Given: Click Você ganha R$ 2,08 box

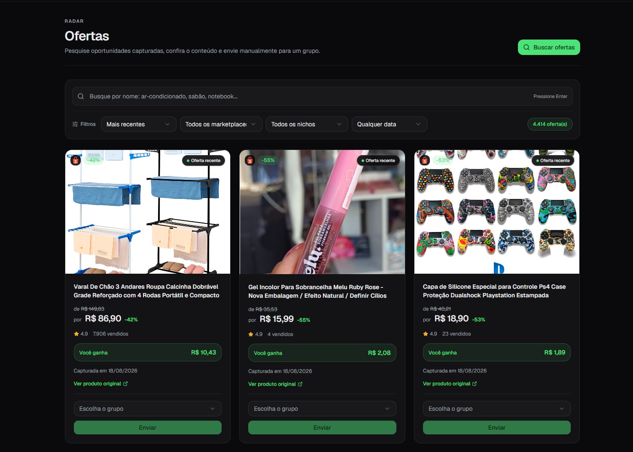Looking at the screenshot, I should click(322, 353).
